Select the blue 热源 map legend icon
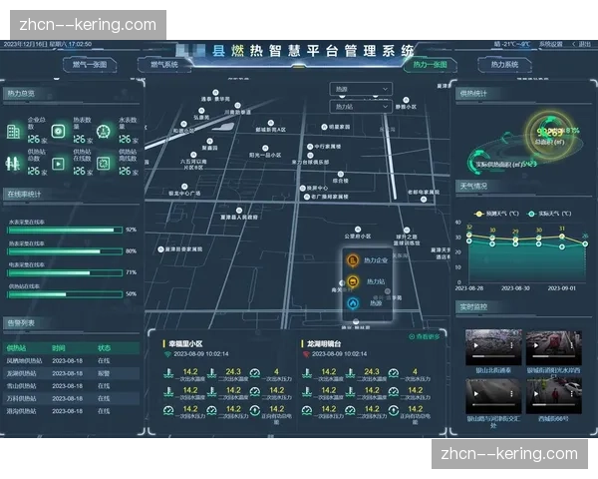Screen dimensions: 598x479 point(353,303)
